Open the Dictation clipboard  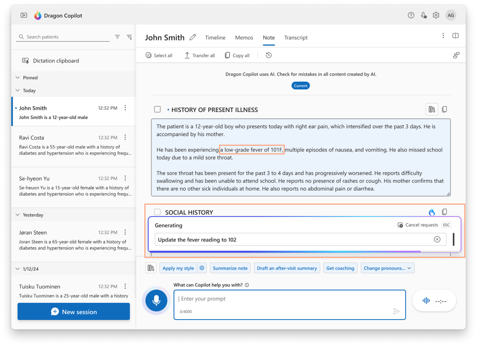pos(50,61)
